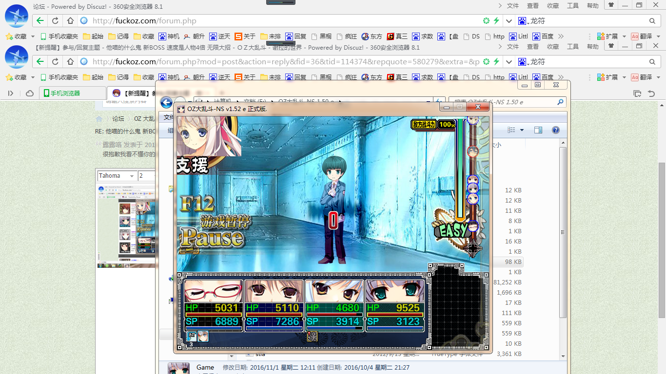Click the undo closed tab icon
Image resolution: width=666 pixels, height=374 pixels.
(651, 93)
